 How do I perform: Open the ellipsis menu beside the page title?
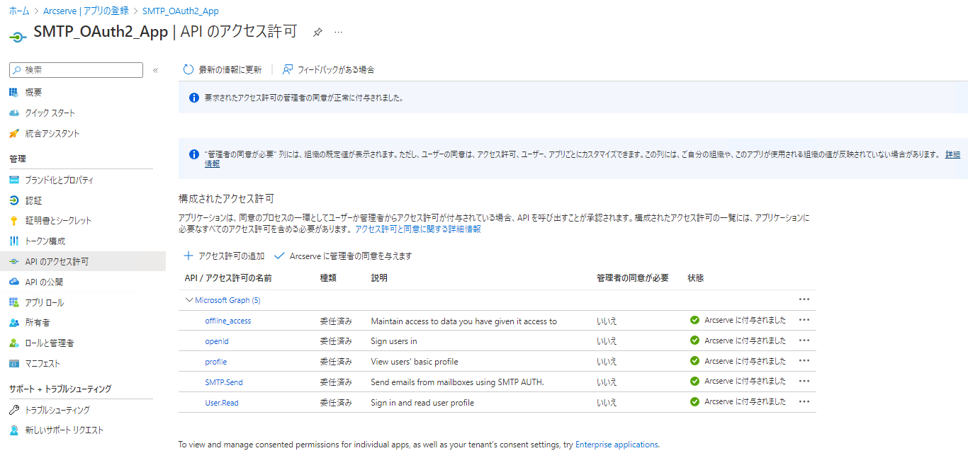click(339, 32)
